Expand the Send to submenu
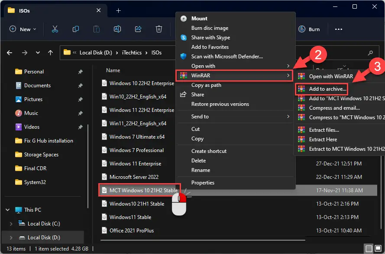The image size is (385, 254). point(236,117)
